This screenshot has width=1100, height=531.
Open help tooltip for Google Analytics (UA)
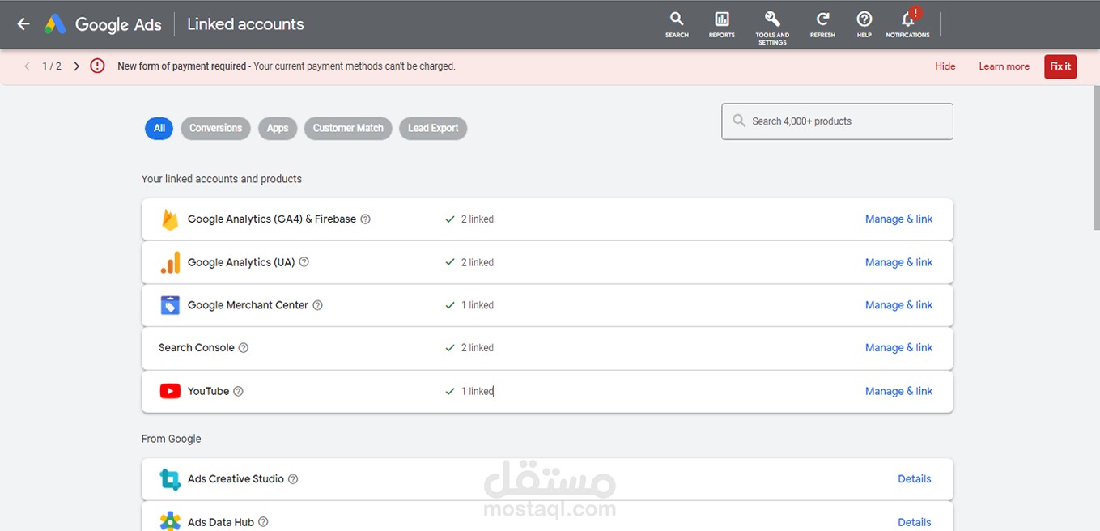click(x=304, y=262)
